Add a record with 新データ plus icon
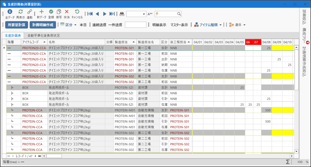The height and width of the screenshot is (167, 311). pos(41,12)
